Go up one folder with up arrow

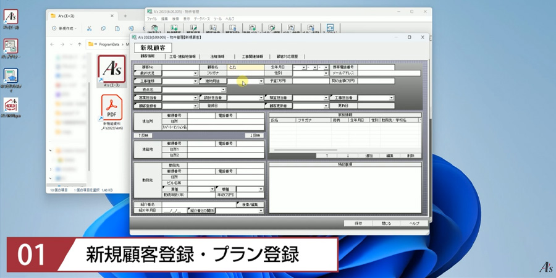(x=80, y=44)
